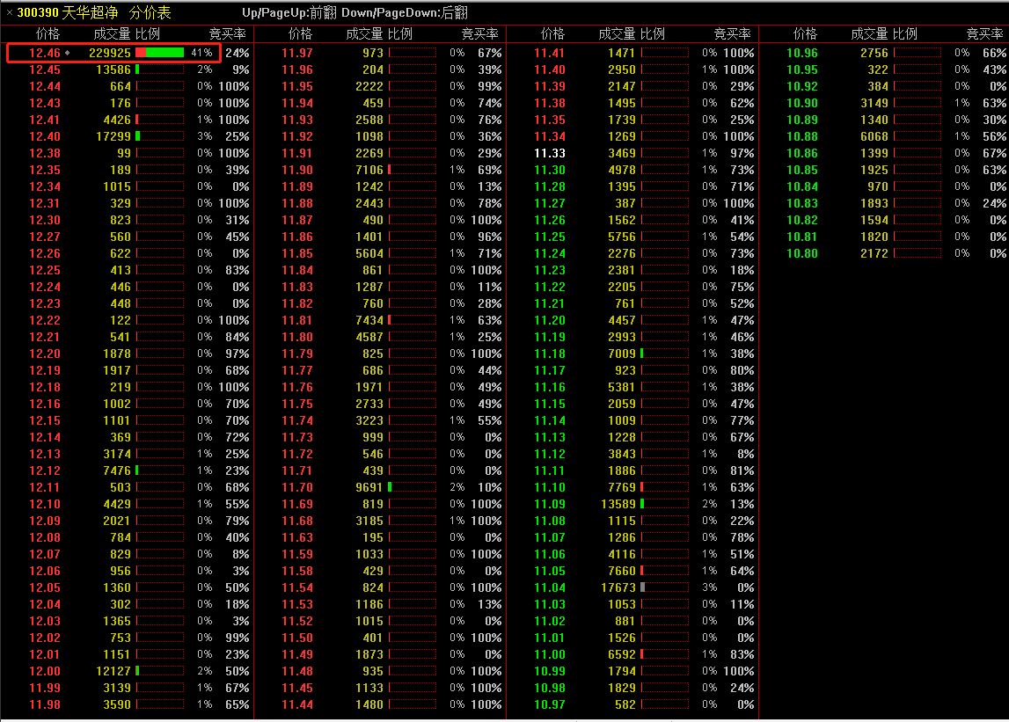1009x722 pixels.
Task: Close the 分价表 panel with the × icon
Action: coord(10,12)
